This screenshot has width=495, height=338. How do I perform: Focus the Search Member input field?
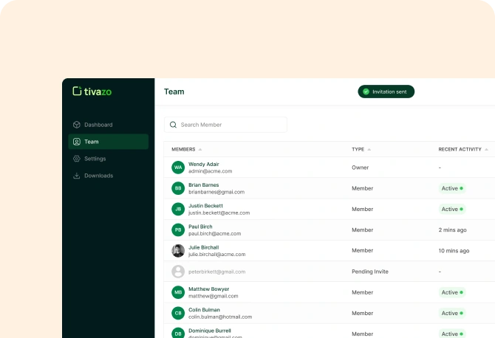[x=229, y=125]
